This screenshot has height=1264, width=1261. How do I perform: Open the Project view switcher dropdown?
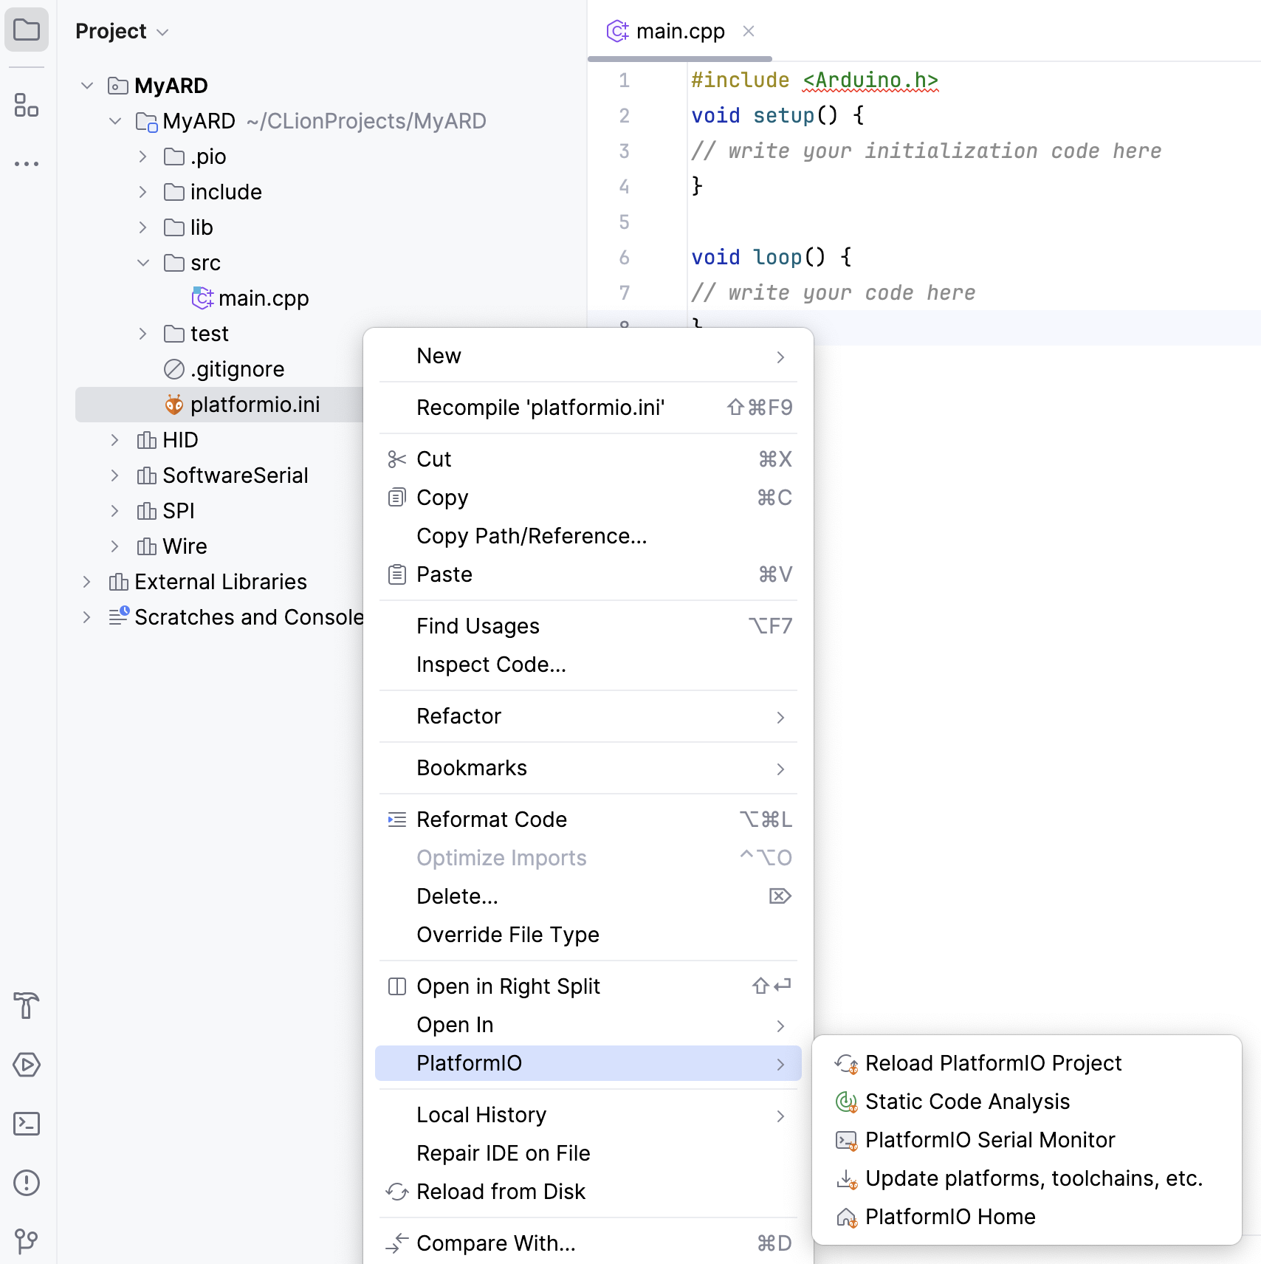pos(163,32)
